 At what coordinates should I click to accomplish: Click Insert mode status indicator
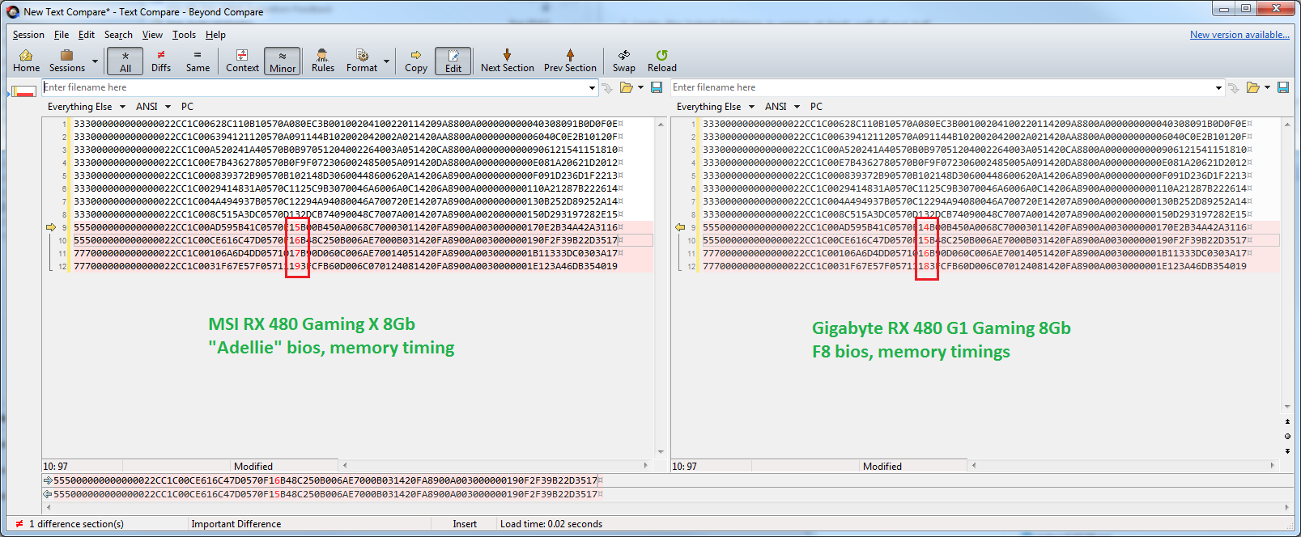click(465, 524)
